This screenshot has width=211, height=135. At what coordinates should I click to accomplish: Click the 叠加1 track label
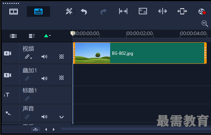29,71
